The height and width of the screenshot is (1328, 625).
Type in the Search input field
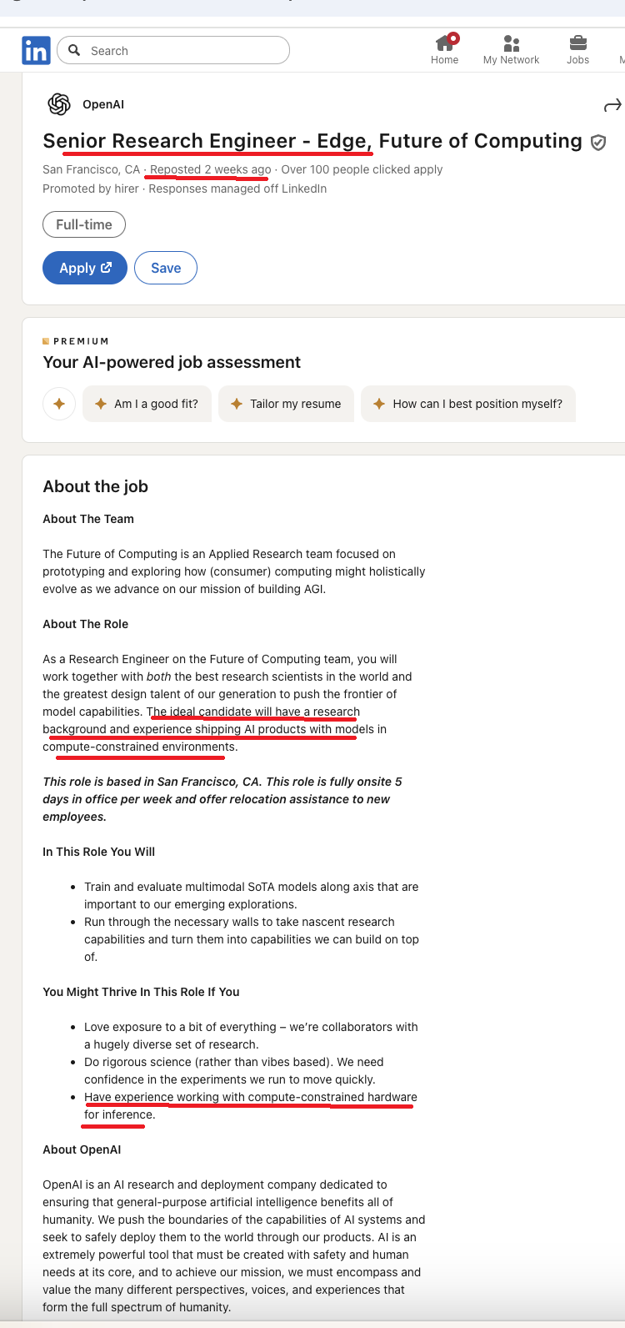coord(183,51)
